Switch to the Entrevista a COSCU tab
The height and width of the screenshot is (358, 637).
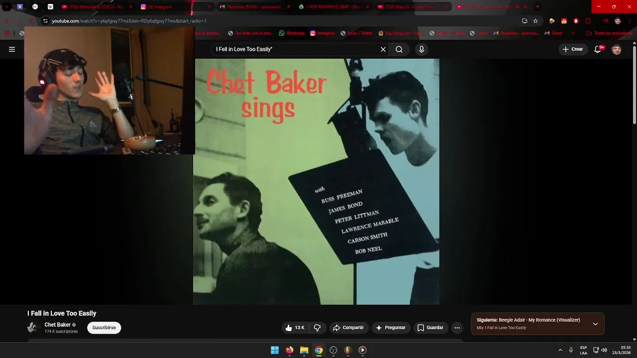97,6
